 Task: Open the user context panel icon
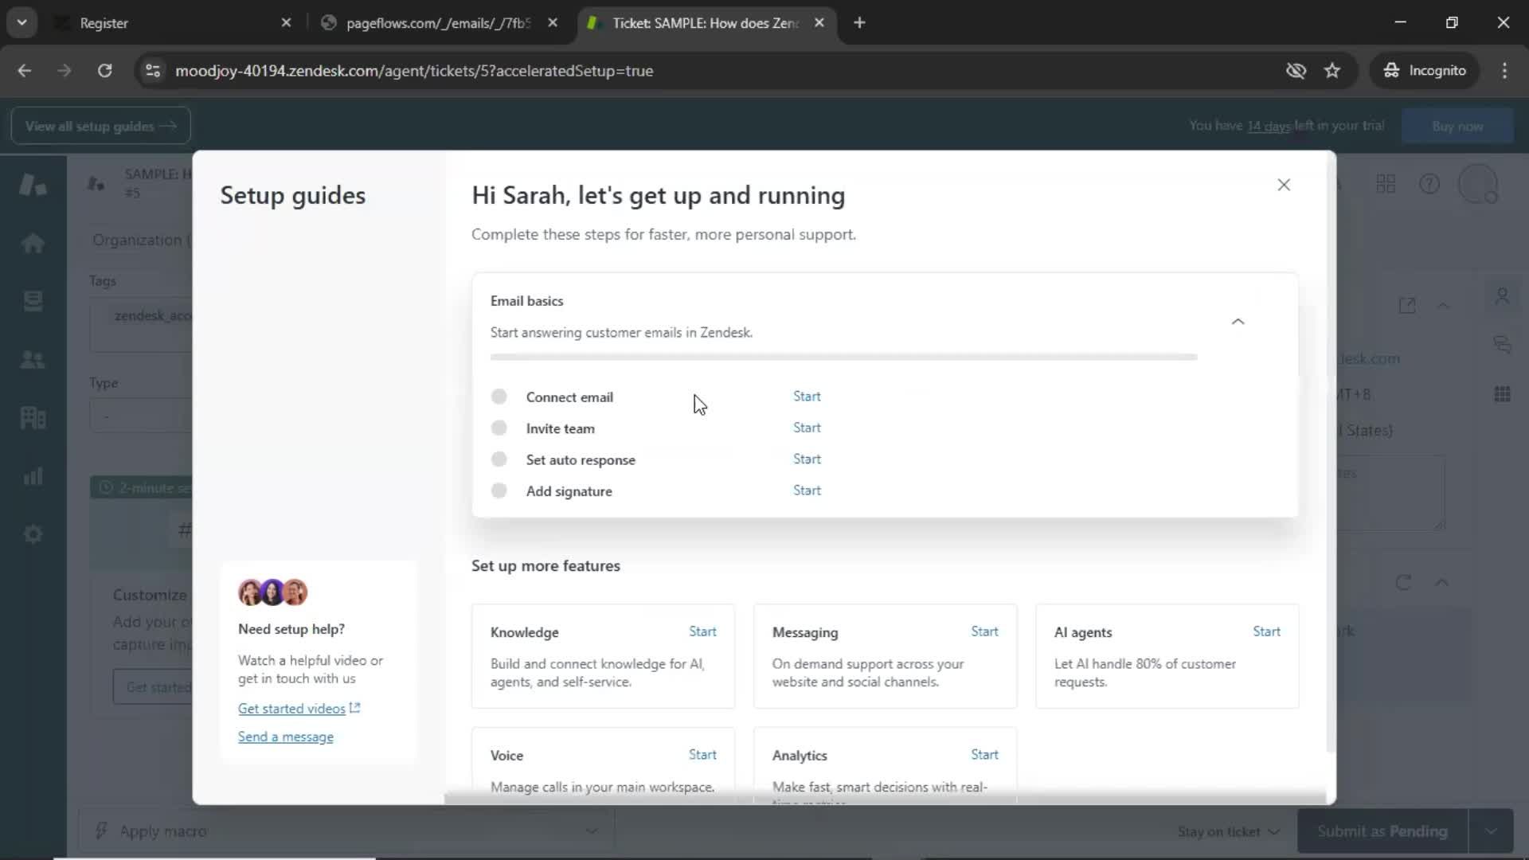(x=1502, y=295)
